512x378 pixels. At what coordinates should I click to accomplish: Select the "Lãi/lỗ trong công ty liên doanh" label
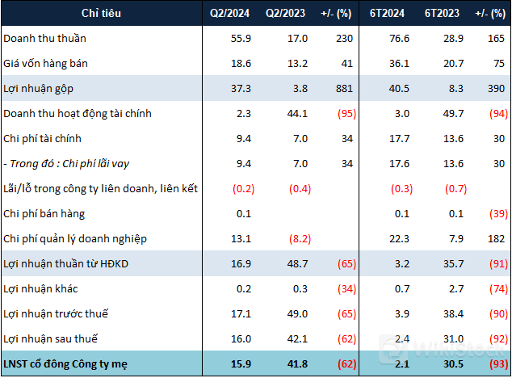[x=101, y=189]
